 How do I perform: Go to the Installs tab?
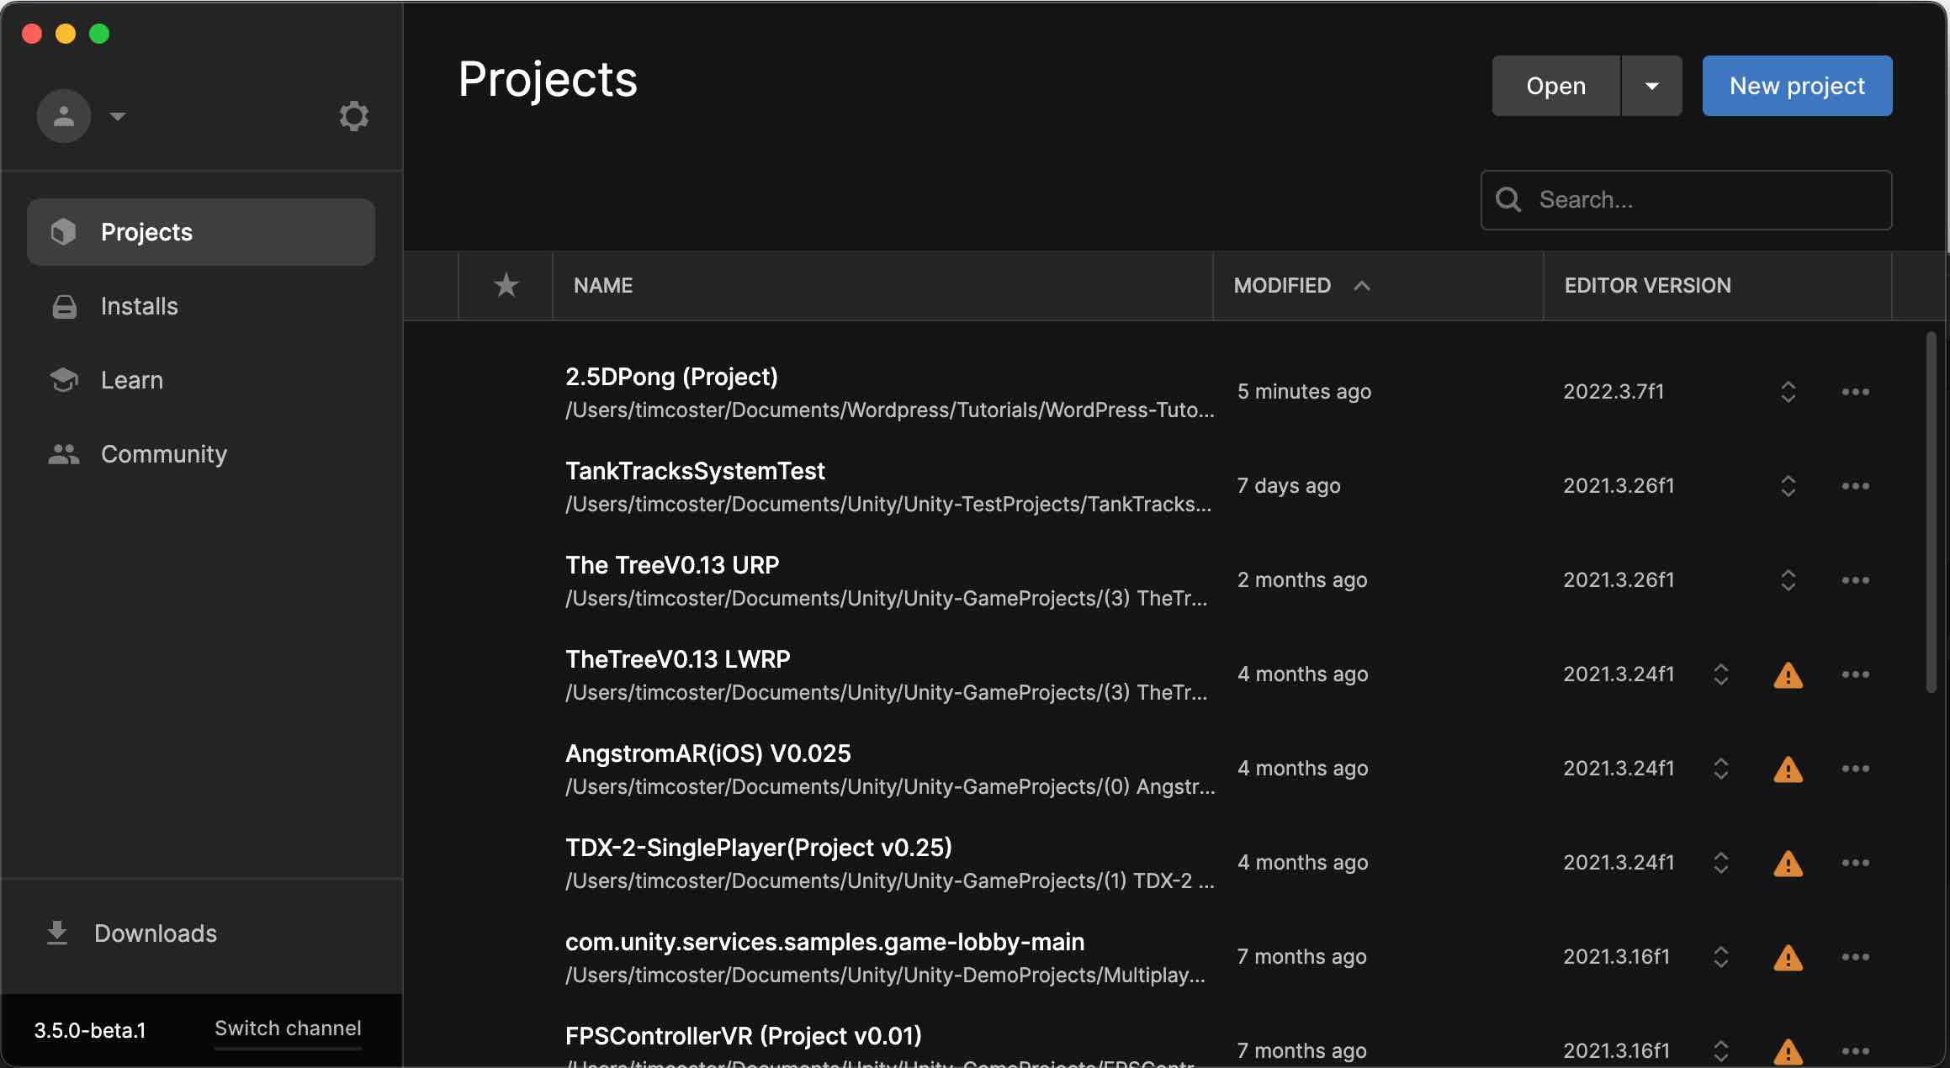click(x=139, y=306)
